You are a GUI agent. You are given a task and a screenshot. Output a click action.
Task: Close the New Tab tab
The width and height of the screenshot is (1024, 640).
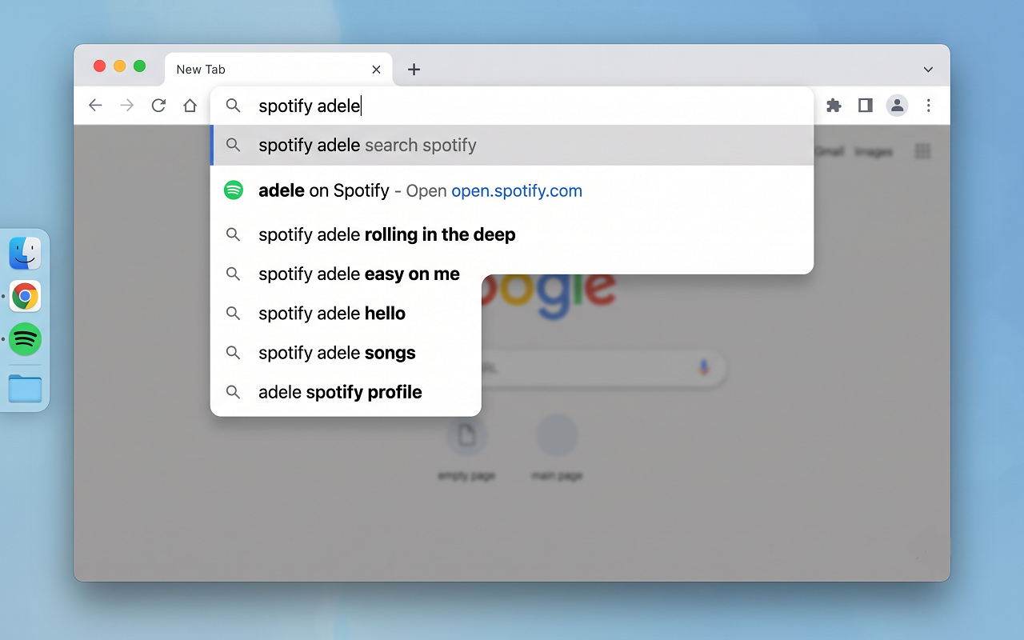point(376,70)
